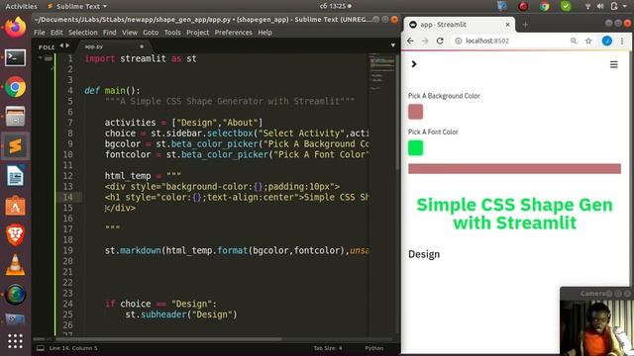The image size is (634, 356).
Task: Open the Chrome profile avatar
Action: coord(607,41)
